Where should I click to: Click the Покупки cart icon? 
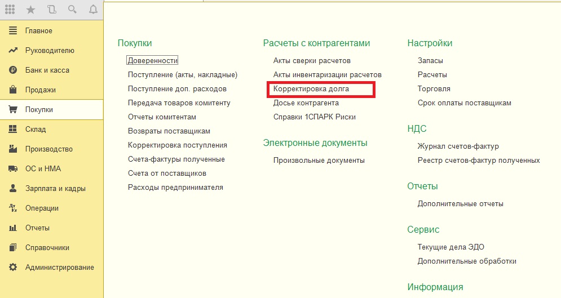tap(13, 109)
